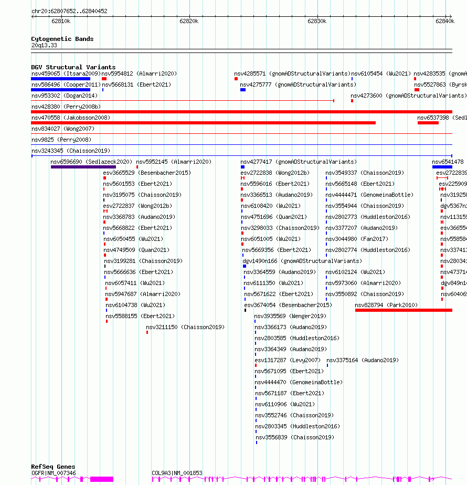Click nsv6104738 (Wu2021) label
Image resolution: width=467 pixels, height=485 pixels.
(x=135, y=305)
